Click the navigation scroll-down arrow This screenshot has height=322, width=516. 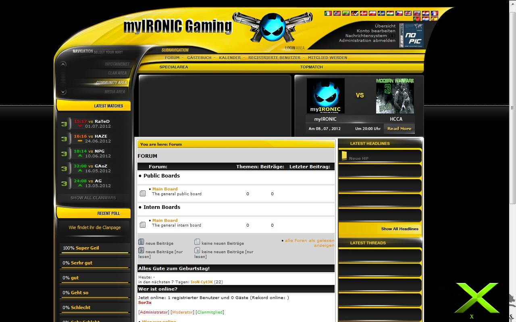point(63,92)
